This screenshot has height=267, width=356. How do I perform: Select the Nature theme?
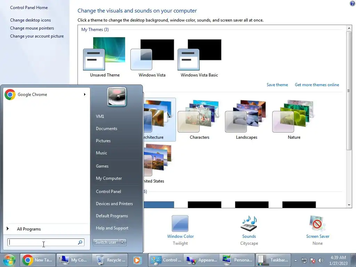(294, 120)
